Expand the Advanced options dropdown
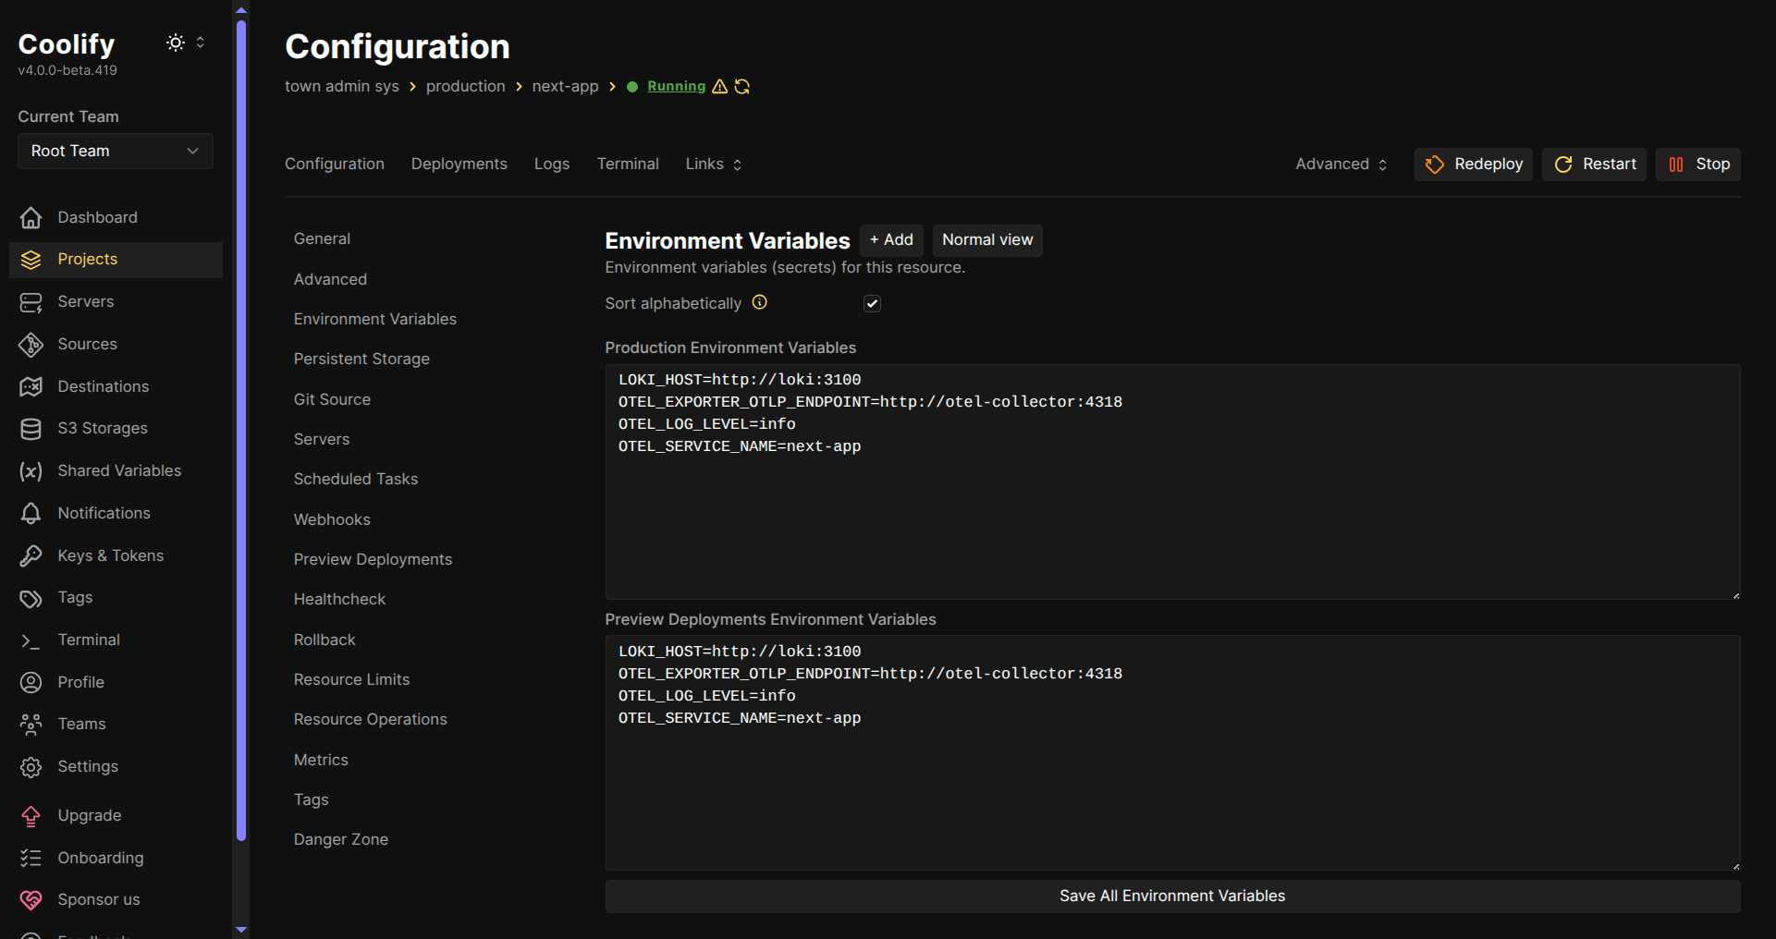Image resolution: width=1776 pixels, height=939 pixels. coord(1341,164)
